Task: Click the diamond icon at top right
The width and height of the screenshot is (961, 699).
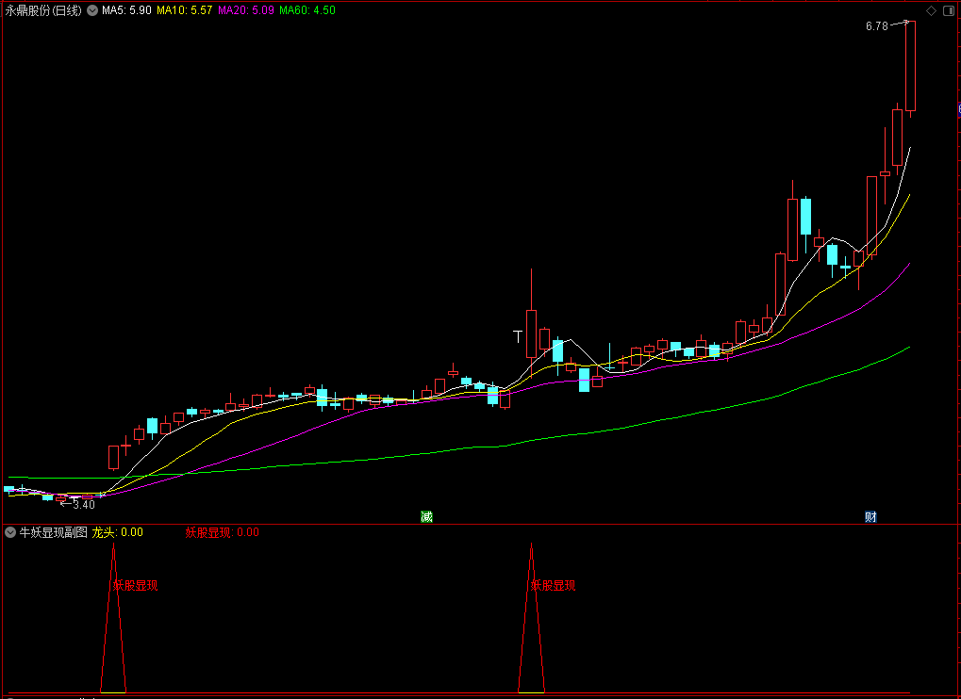Action: click(x=931, y=10)
